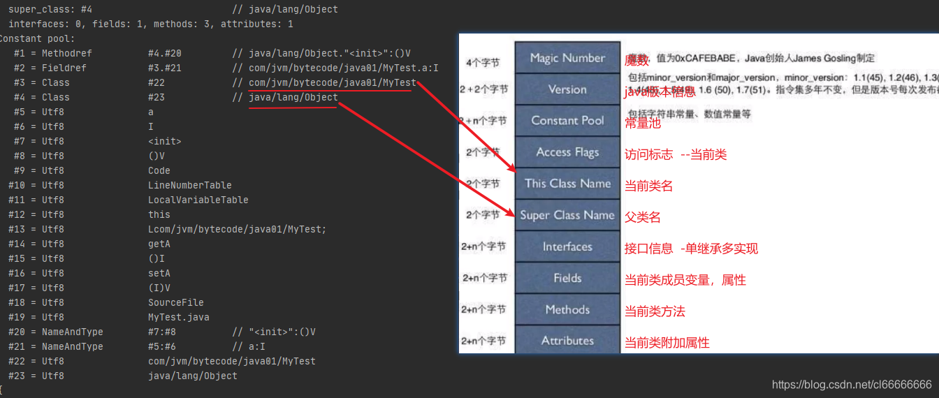Click 4个字节 beside Magic Number
The height and width of the screenshot is (398, 939).
tap(483, 63)
